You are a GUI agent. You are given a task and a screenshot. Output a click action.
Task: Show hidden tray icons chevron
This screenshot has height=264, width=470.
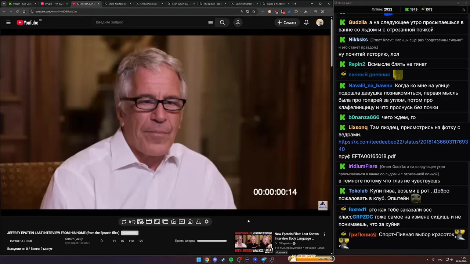pyautogui.click(x=427, y=260)
